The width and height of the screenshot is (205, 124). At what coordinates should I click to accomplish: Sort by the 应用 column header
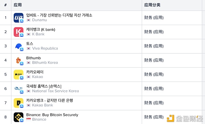18,5
